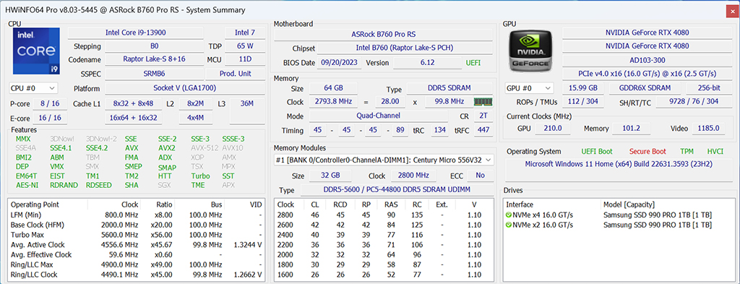Click motherboard name ASRock B760 Pro RS
The height and width of the screenshot is (284, 740).
[x=384, y=35]
